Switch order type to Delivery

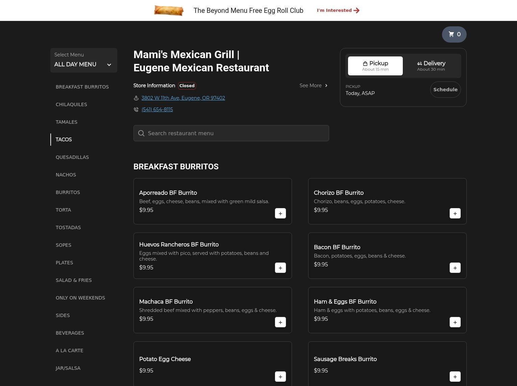coord(431,66)
